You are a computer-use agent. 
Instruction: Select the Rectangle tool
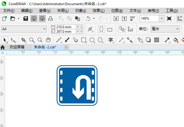[84, 40]
